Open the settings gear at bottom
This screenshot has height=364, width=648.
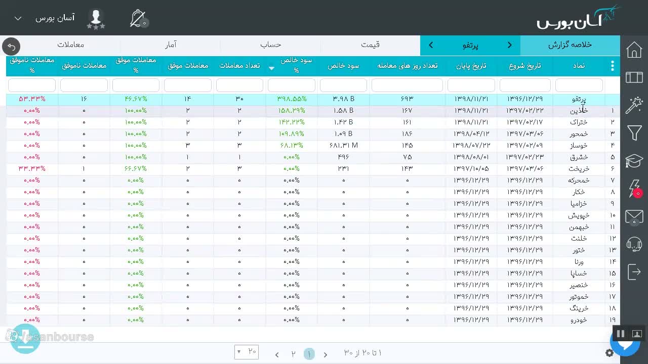coord(610,353)
